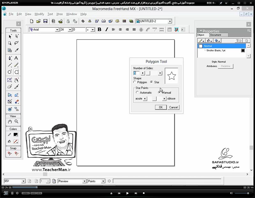Open the File menu

pyautogui.click(x=11, y=14)
